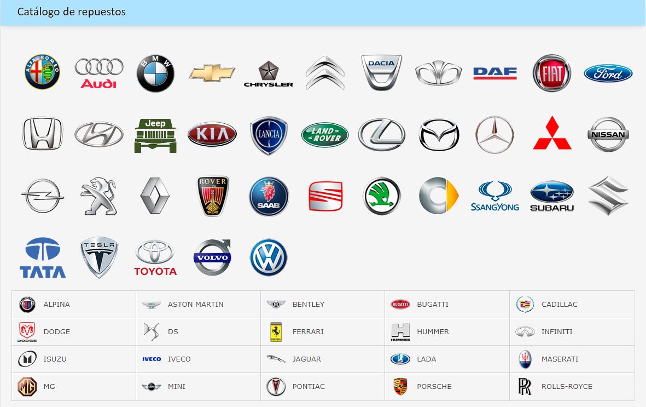Open the Jeep parts catalog logo
The width and height of the screenshot is (646, 407).
click(155, 135)
